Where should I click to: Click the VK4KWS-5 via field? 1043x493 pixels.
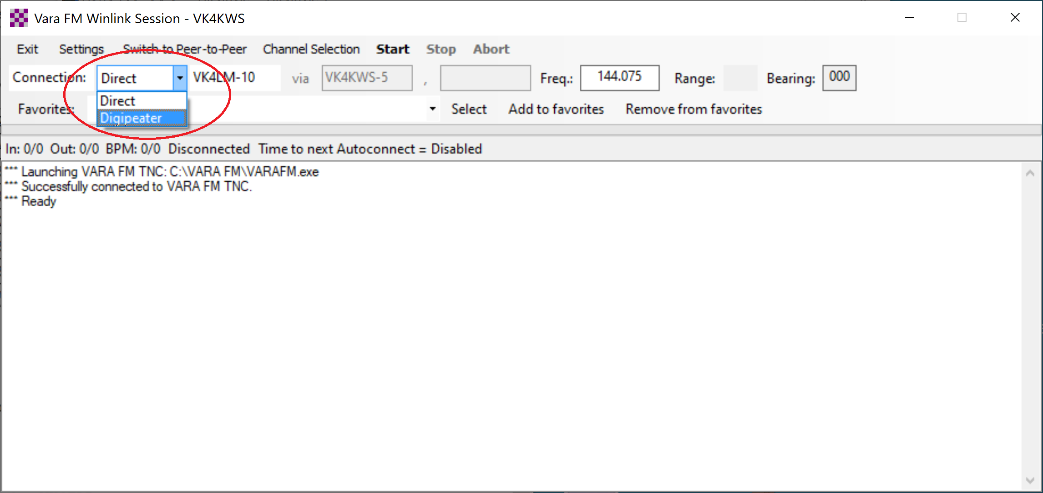point(367,78)
